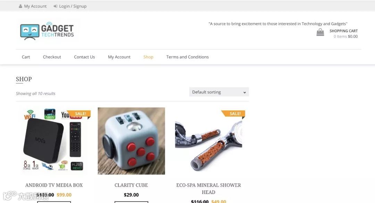Click the Login / Signup link
This screenshot has height=203, width=375.
tap(73, 6)
